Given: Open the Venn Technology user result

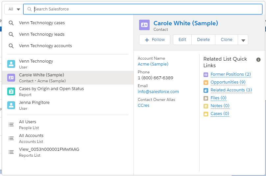Looking at the screenshot, I should [68, 64].
